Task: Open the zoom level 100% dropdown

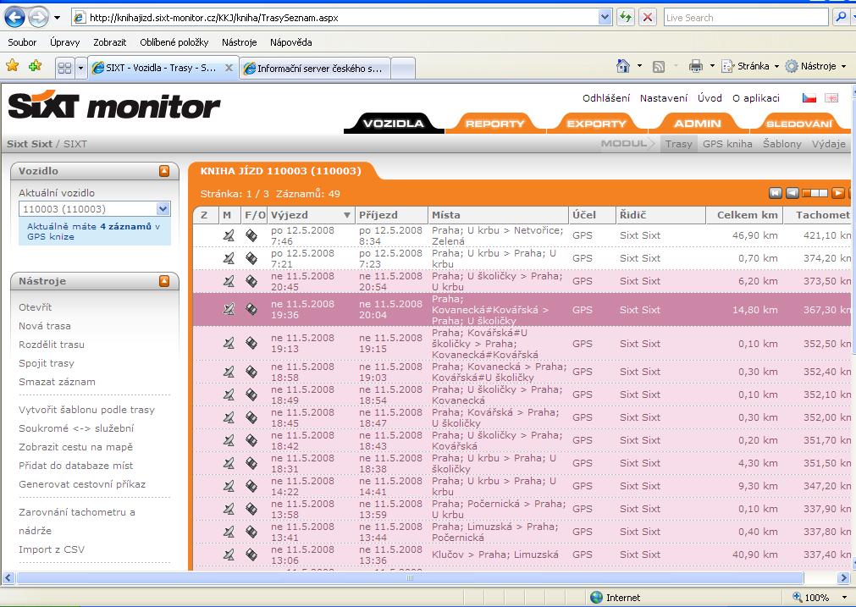Action: coord(844,597)
